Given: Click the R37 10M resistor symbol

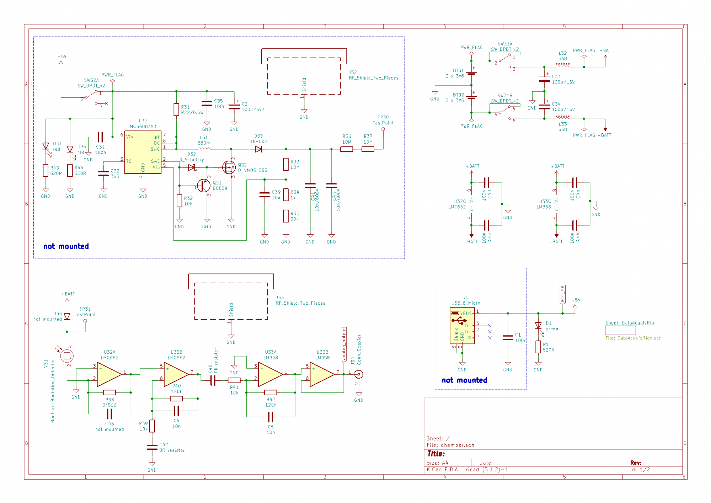Looking at the screenshot, I should point(368,149).
